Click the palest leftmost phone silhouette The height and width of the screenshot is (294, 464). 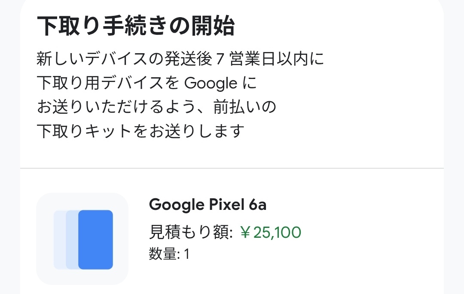click(59, 239)
